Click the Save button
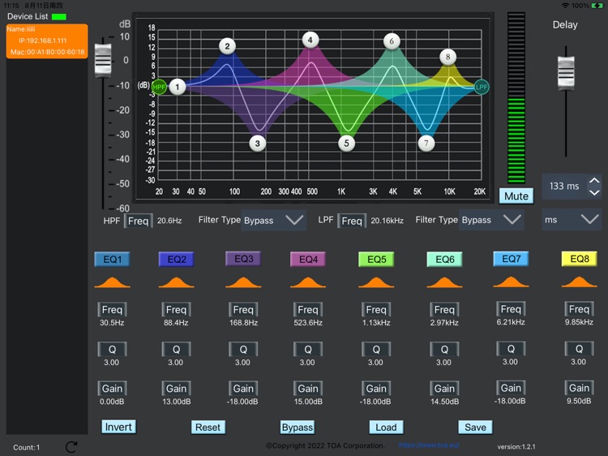 475,428
